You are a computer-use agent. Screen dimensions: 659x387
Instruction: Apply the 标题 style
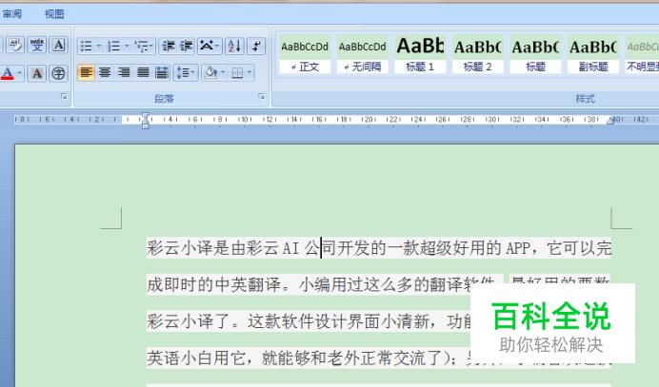coord(535,54)
